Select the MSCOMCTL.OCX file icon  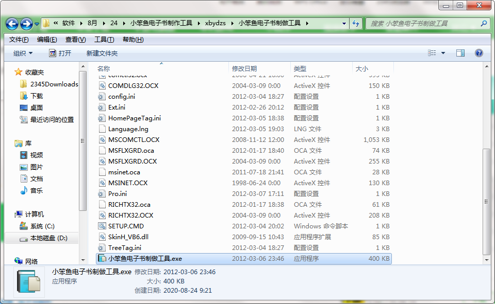coord(102,139)
